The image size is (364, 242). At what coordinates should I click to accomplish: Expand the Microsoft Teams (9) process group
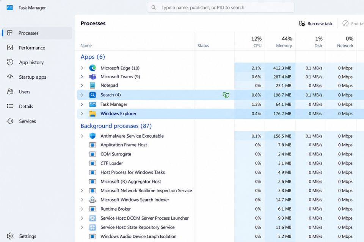coord(82,77)
